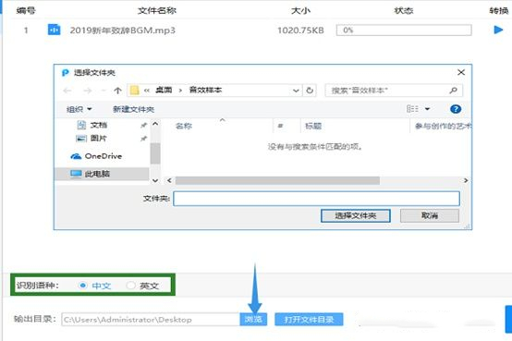Click 音效样本 in the address path

coord(206,90)
